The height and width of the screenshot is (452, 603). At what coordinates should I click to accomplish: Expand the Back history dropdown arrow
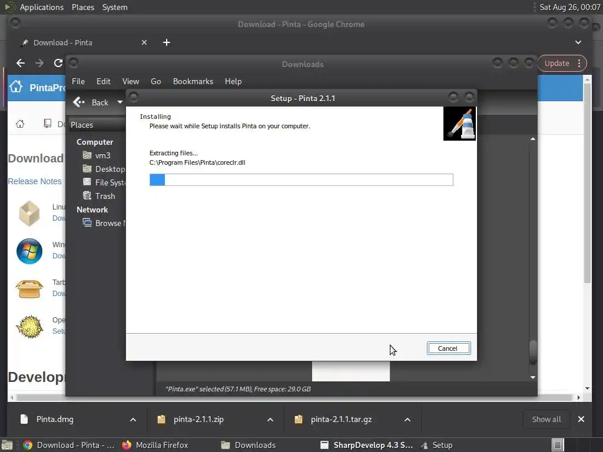pos(120,102)
